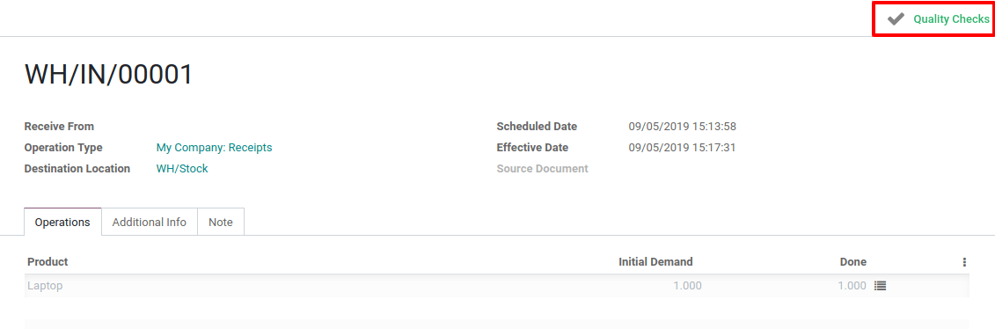Click the Source Document field label

click(x=543, y=169)
